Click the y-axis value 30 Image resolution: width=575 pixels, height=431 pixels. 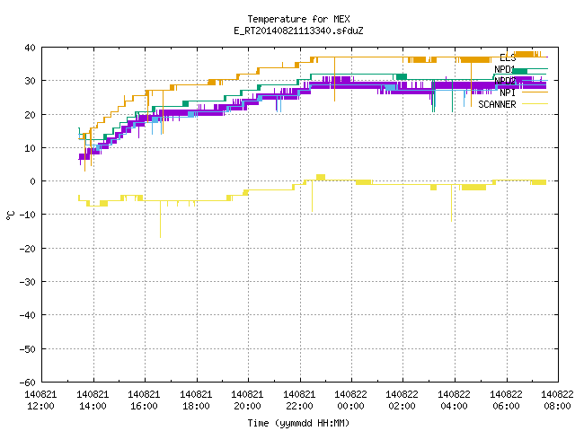tap(30, 81)
